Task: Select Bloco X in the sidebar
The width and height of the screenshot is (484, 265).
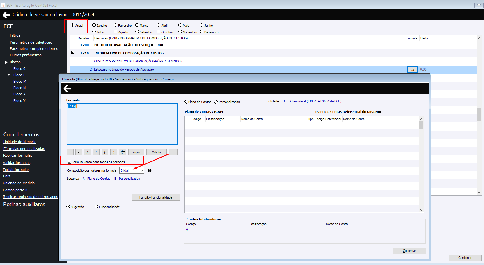Action: tap(19, 94)
